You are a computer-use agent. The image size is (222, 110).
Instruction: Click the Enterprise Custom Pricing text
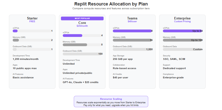(x=182, y=21)
